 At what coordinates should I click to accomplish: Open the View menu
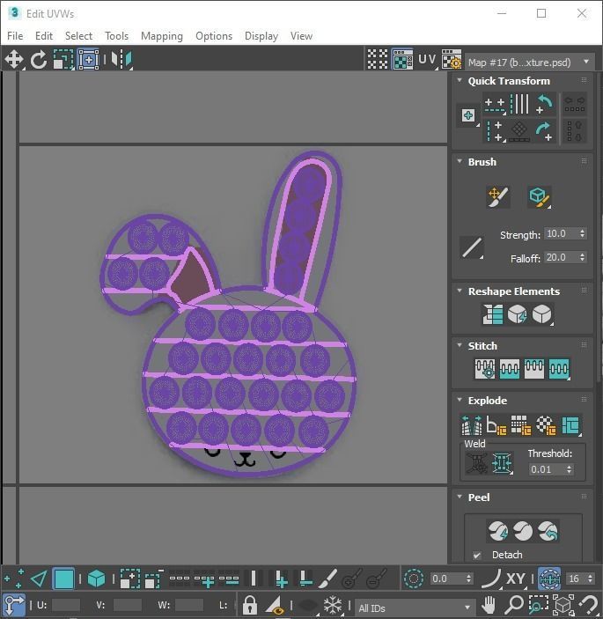click(x=301, y=36)
